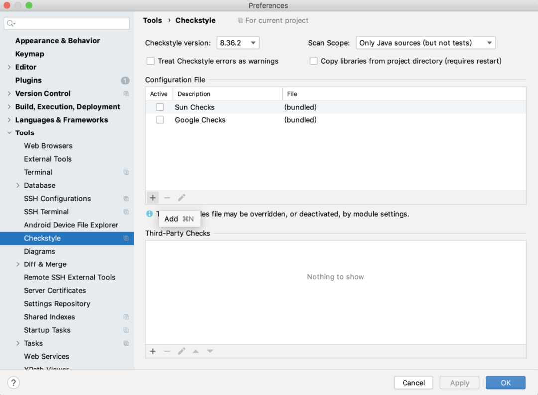Select Web Services settings
Screen dimensions: 538x395
[47, 356]
